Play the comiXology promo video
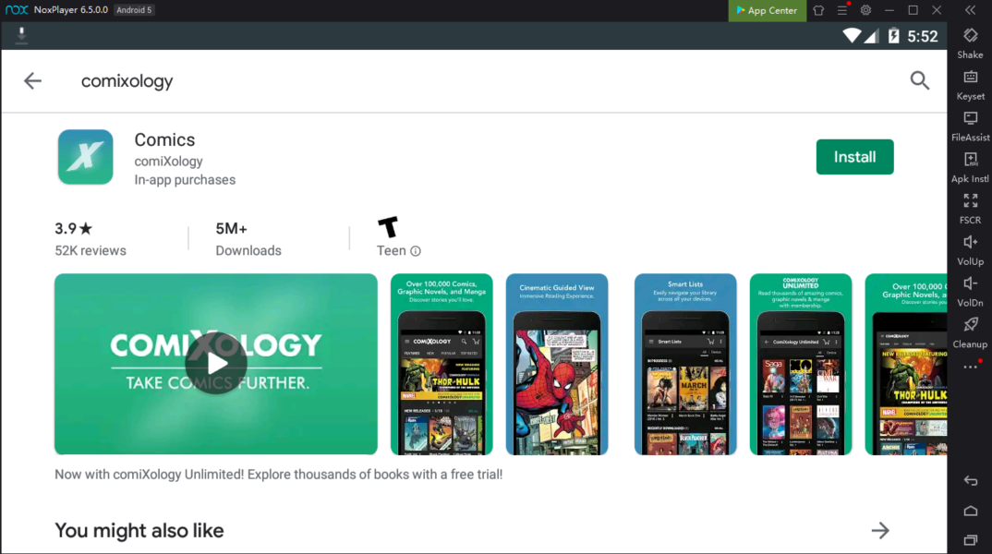The height and width of the screenshot is (554, 992). pyautogui.click(x=216, y=363)
